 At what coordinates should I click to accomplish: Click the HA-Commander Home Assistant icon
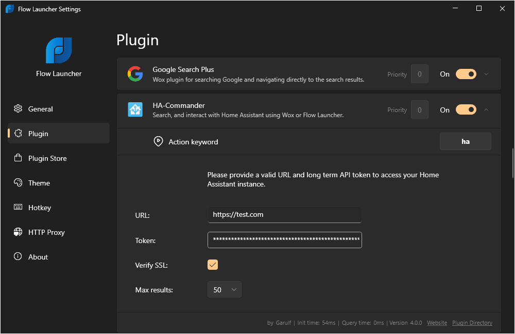(135, 109)
